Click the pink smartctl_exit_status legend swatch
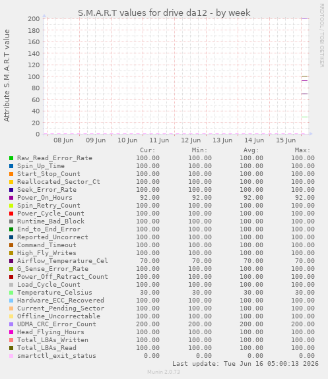 [11, 356]
